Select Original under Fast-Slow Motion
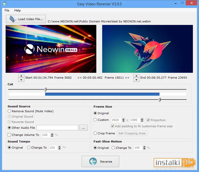199x172 pixels. (x=101, y=148)
